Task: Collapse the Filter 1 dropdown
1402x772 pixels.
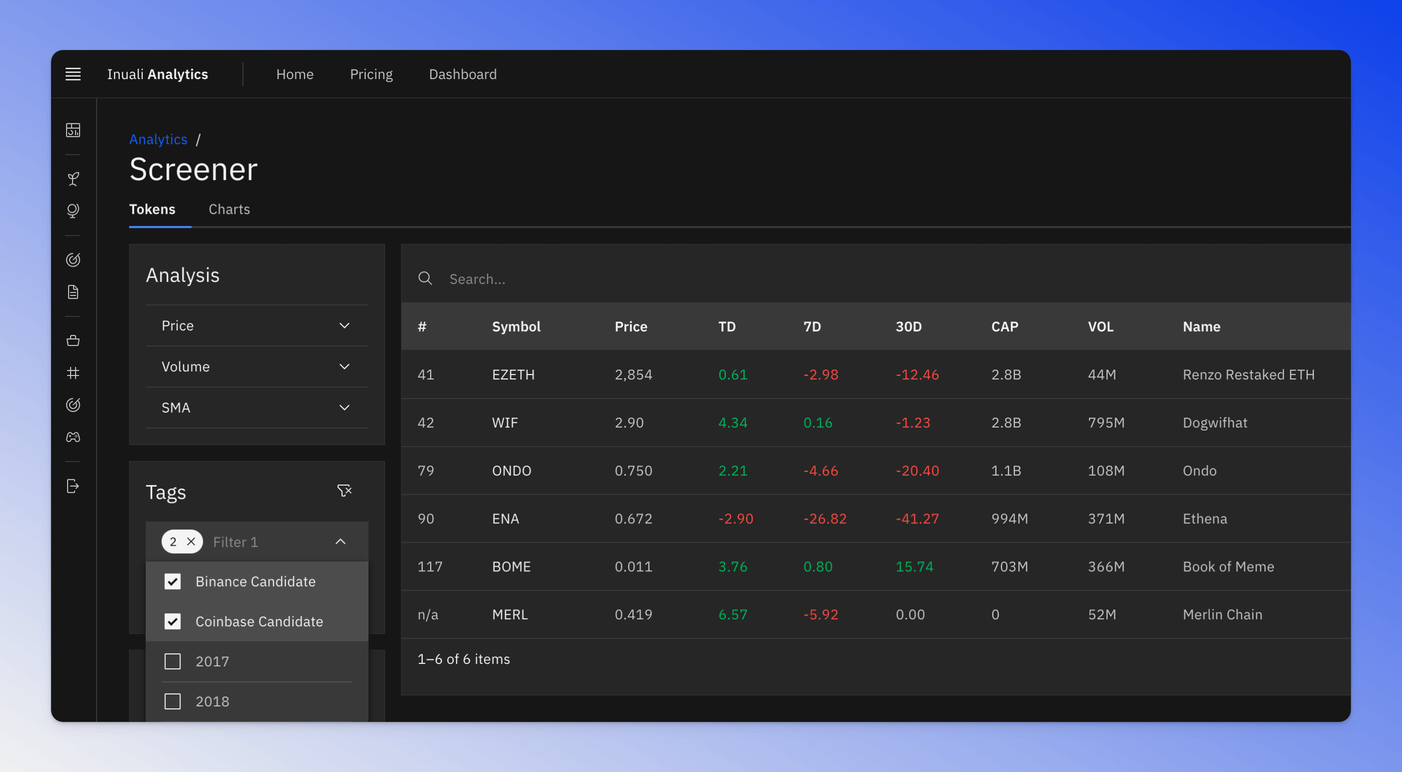Action: point(340,541)
